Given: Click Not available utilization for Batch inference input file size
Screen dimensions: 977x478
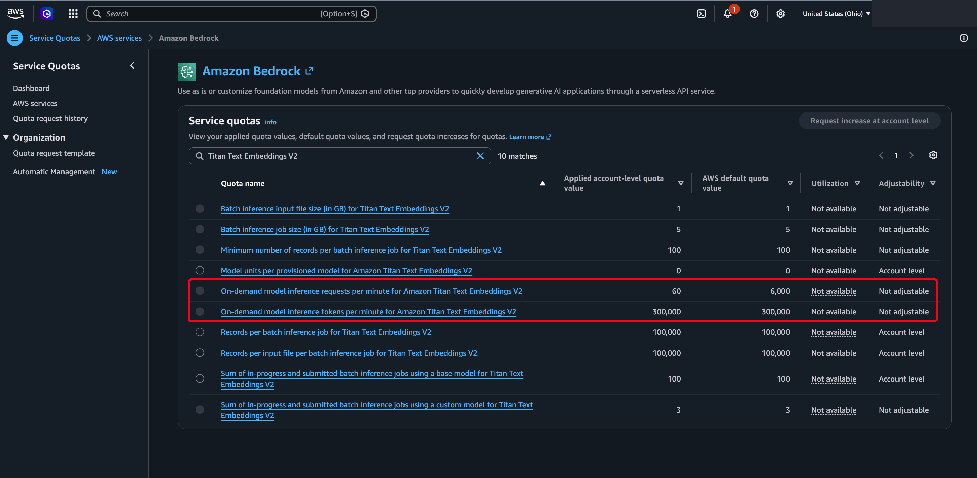Looking at the screenshot, I should pos(834,209).
